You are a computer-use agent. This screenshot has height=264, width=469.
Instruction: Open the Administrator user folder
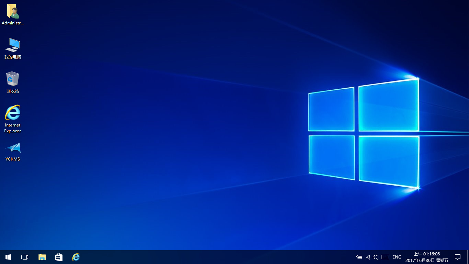[x=12, y=11]
